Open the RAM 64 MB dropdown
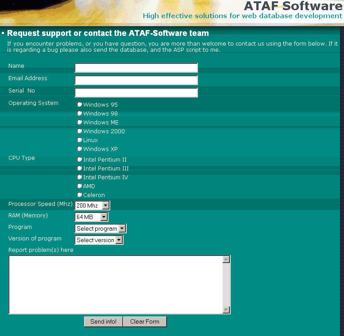Screen dimensions: 344x336 92,217
